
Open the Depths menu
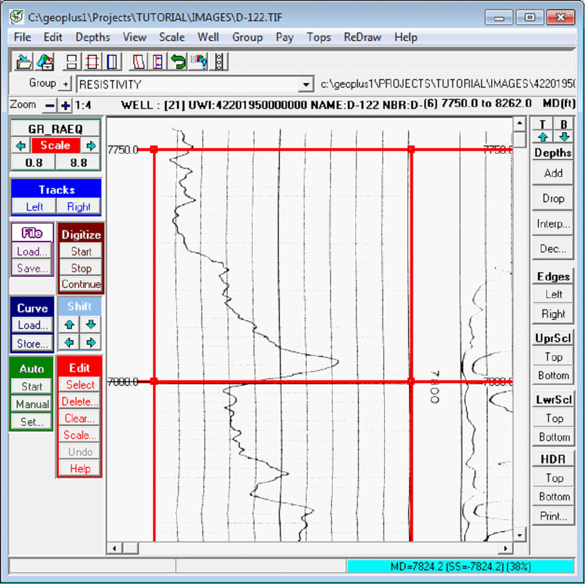pyautogui.click(x=93, y=37)
